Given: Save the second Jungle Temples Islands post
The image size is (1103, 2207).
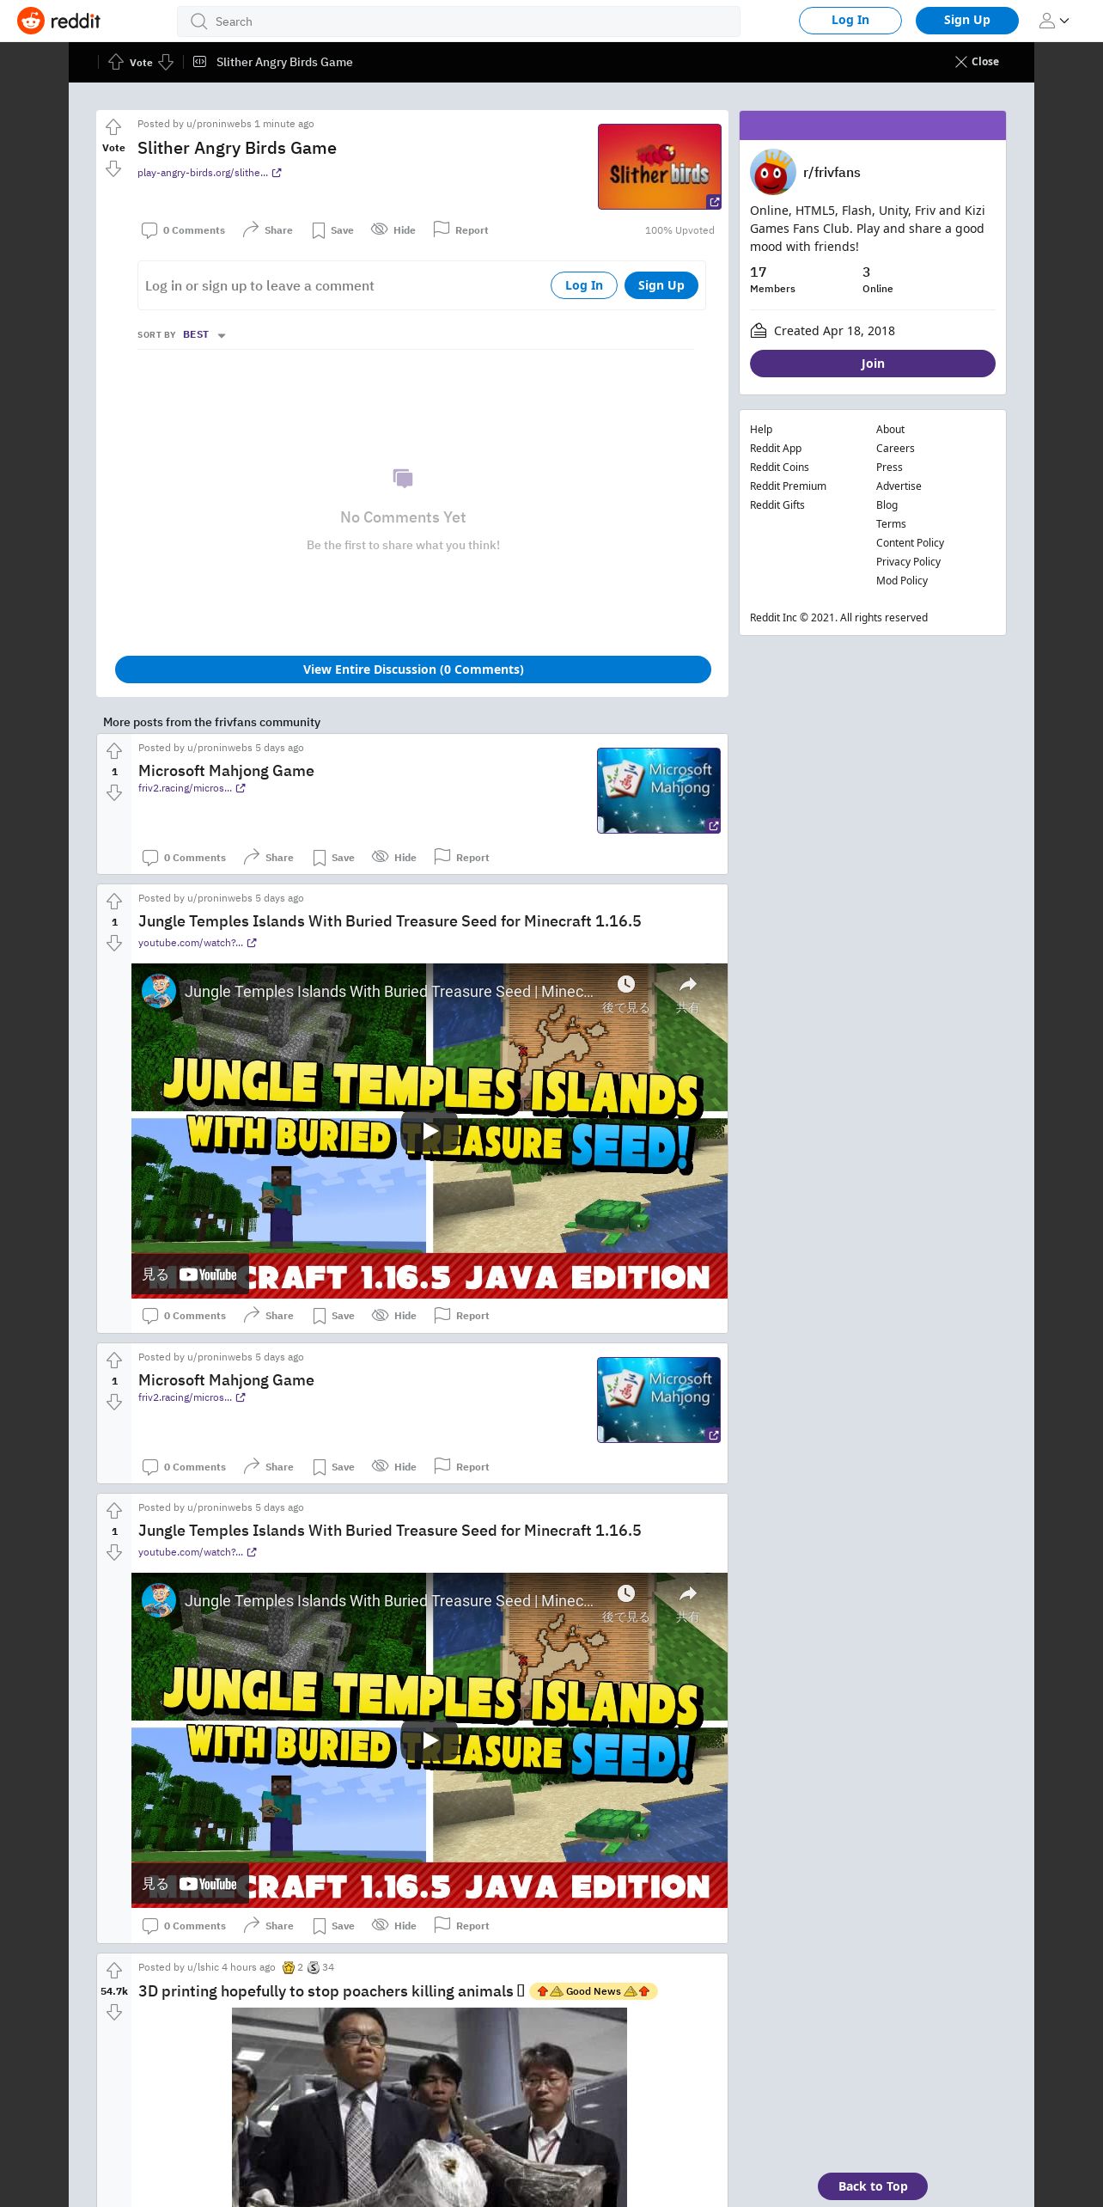Looking at the screenshot, I should [x=333, y=1925].
